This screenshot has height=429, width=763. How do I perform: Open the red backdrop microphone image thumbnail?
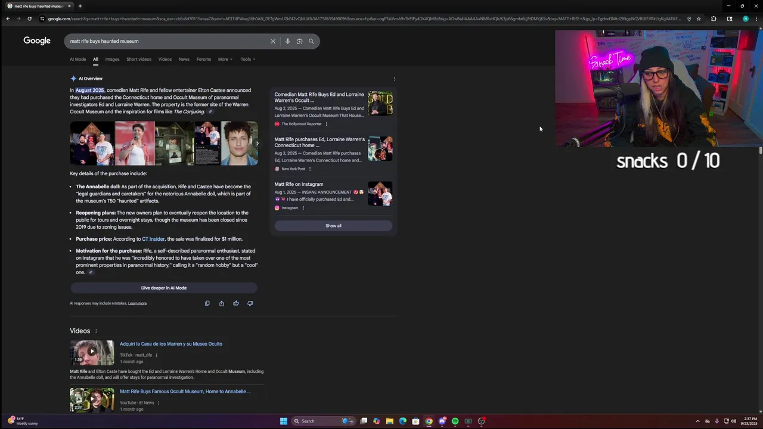click(x=135, y=144)
